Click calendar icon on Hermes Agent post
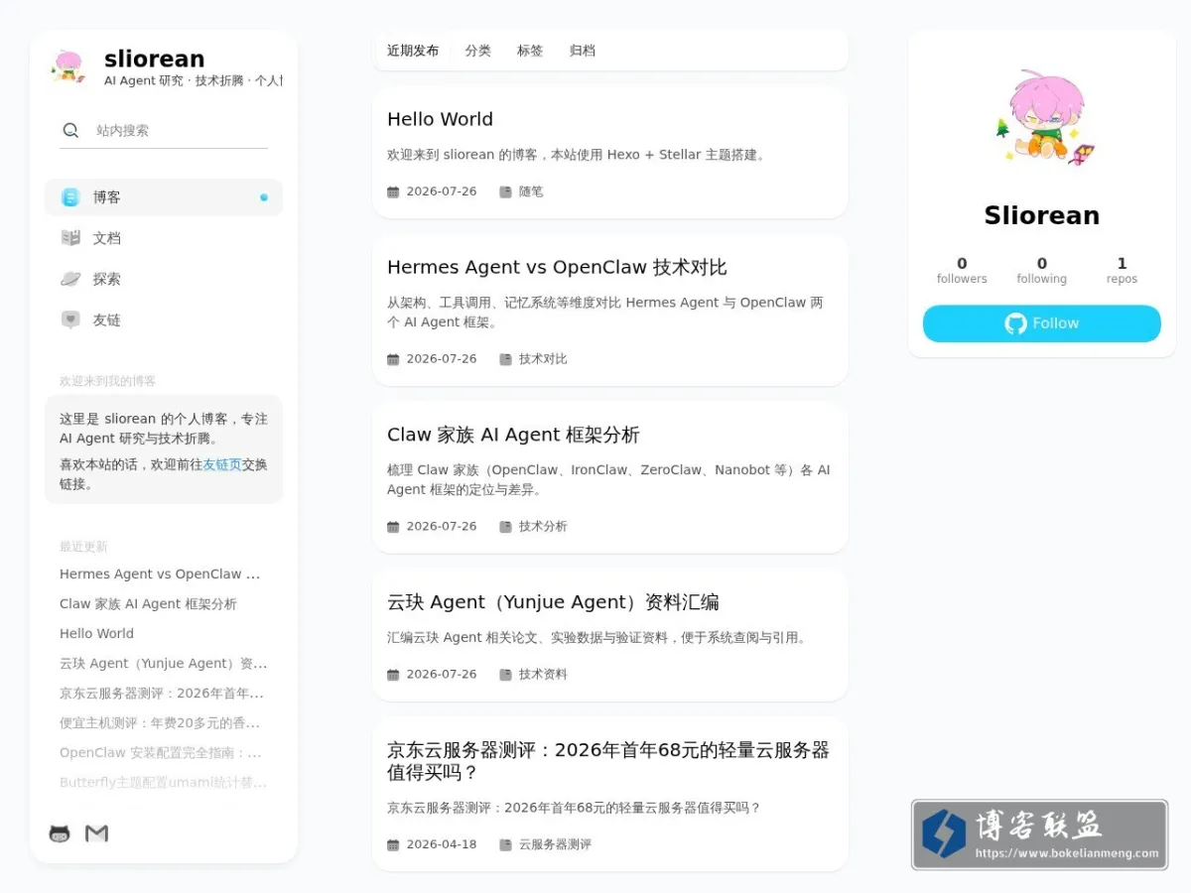 tap(393, 359)
